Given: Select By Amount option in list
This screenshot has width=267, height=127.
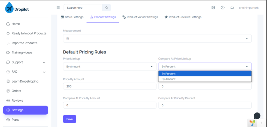Looking at the screenshot, I should coord(205,79).
